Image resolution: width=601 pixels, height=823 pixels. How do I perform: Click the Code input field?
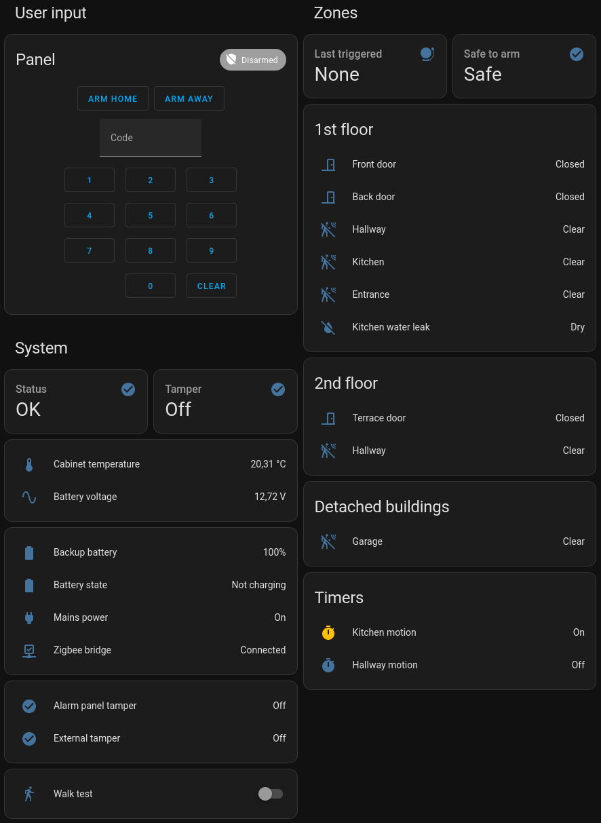[151, 138]
